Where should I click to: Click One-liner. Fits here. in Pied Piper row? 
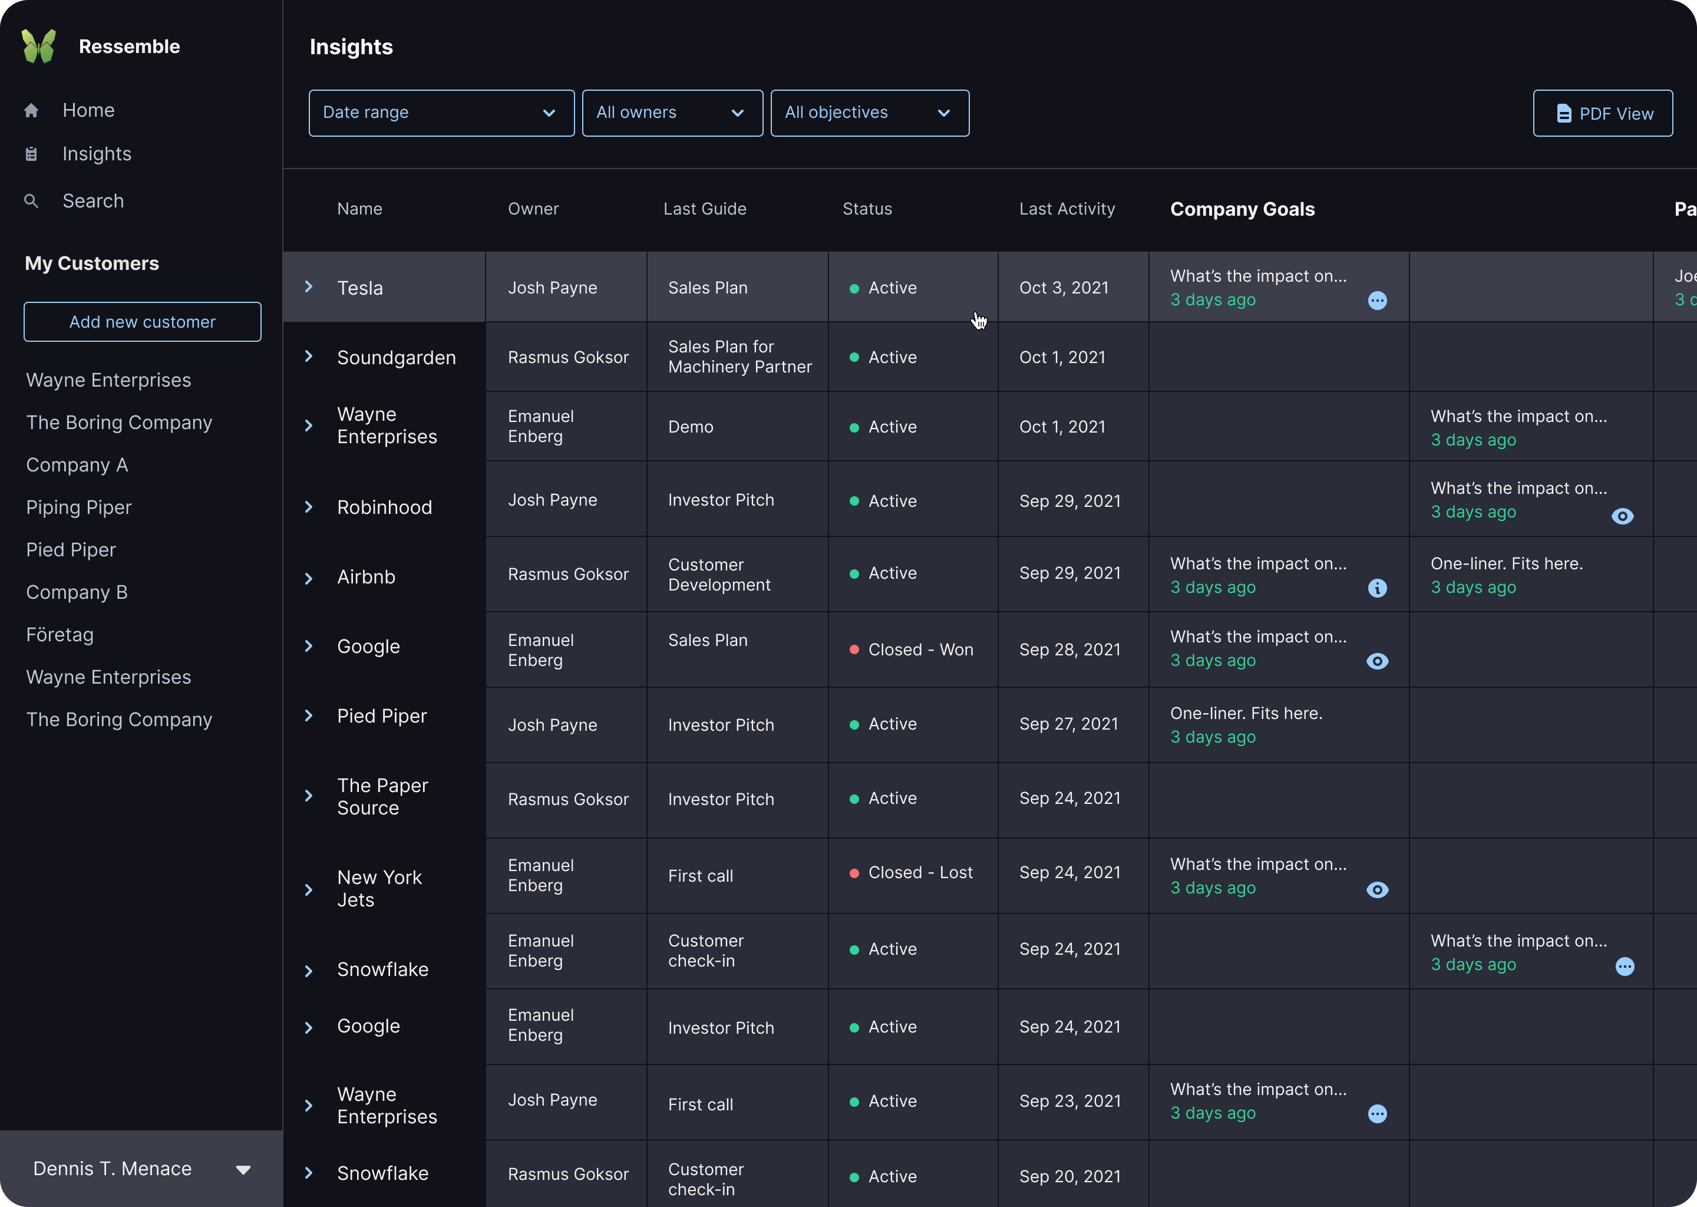1246,714
